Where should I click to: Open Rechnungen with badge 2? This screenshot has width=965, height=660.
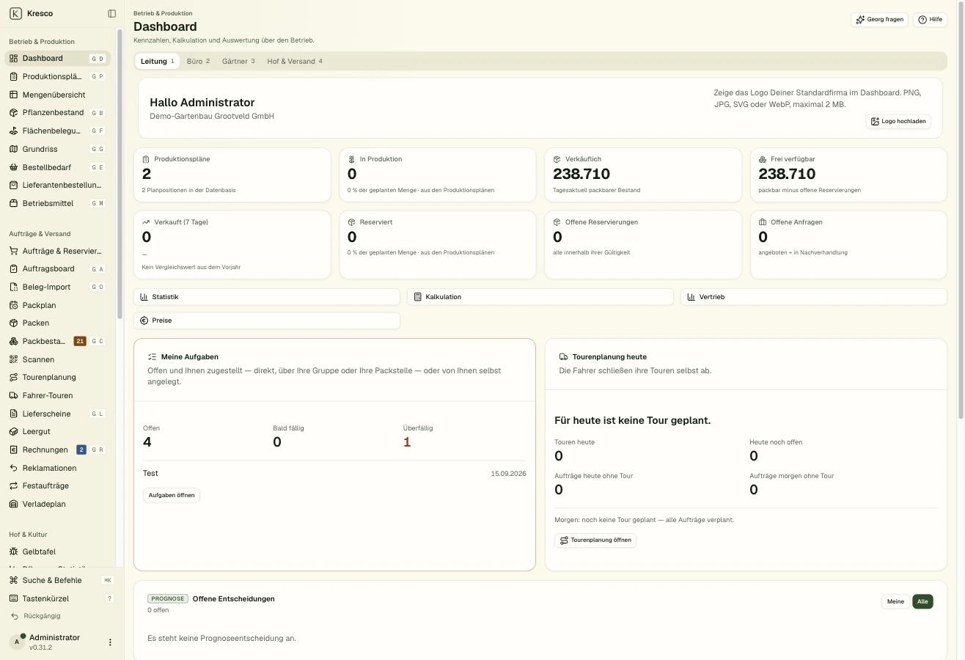pos(57,450)
